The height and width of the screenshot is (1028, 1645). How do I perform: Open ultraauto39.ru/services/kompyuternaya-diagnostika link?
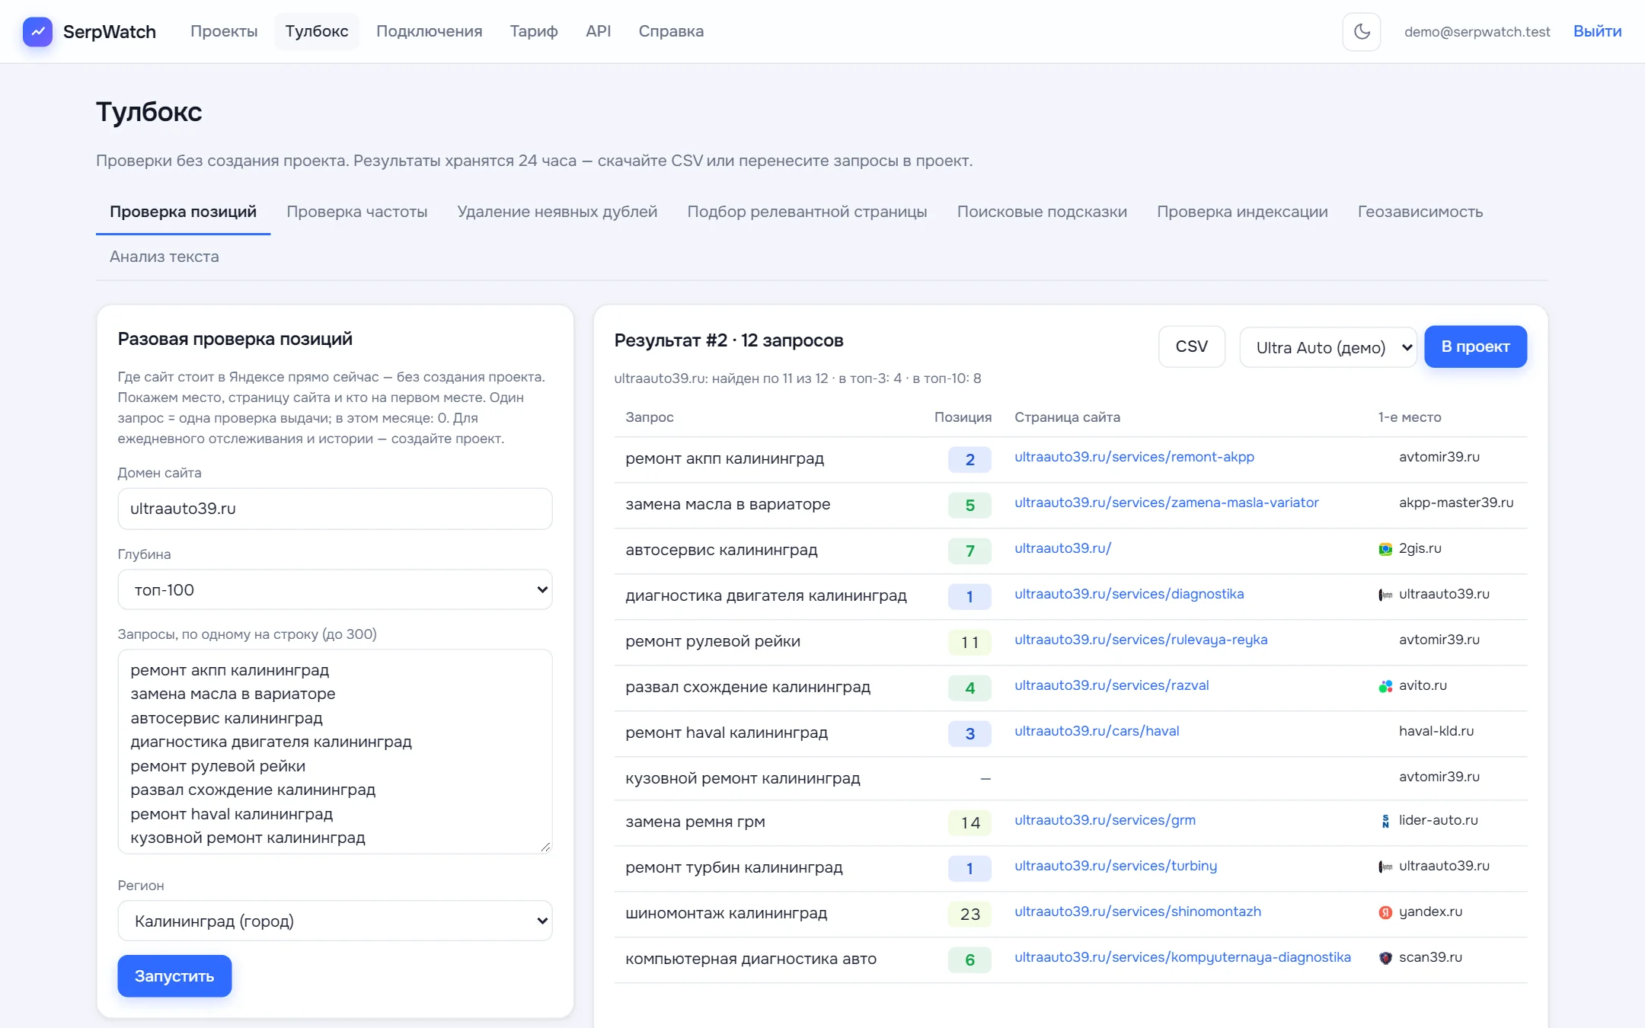point(1183,957)
